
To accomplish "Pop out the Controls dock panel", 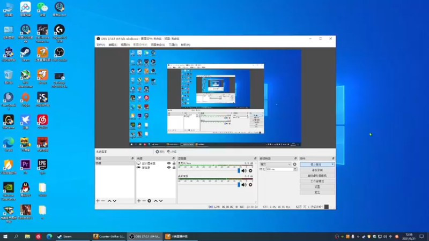I will coord(333,158).
